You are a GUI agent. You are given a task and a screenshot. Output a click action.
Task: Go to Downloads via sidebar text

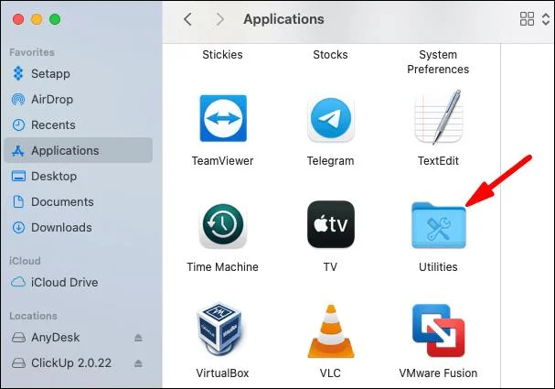point(61,227)
